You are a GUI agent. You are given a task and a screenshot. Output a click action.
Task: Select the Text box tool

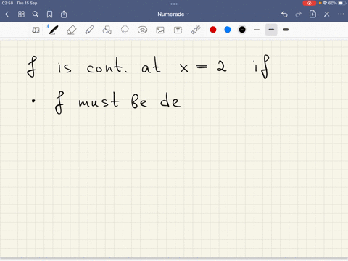(x=178, y=30)
